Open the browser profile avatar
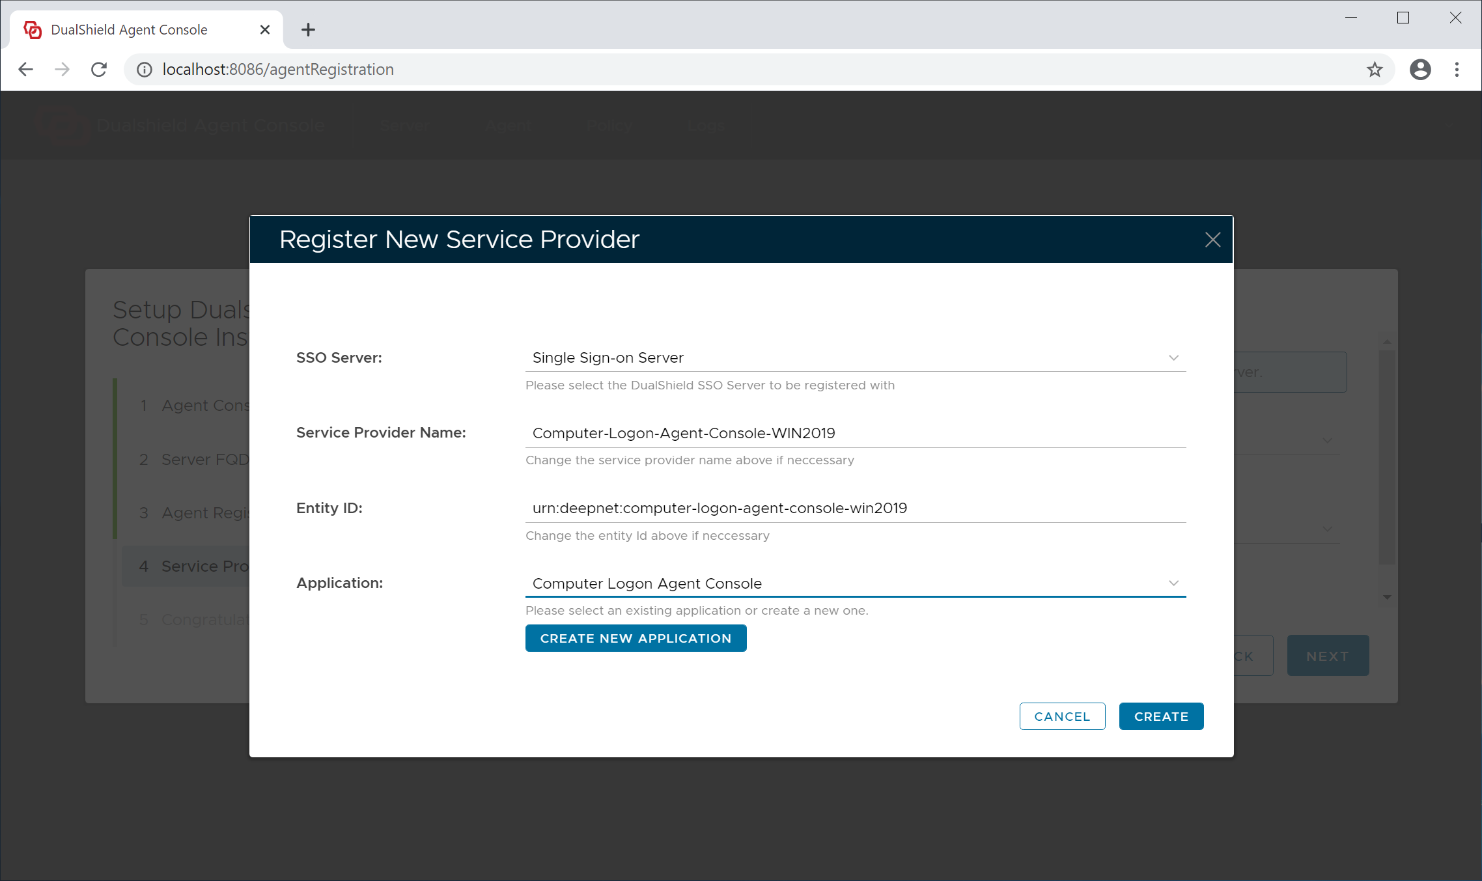The width and height of the screenshot is (1482, 881). (x=1419, y=70)
